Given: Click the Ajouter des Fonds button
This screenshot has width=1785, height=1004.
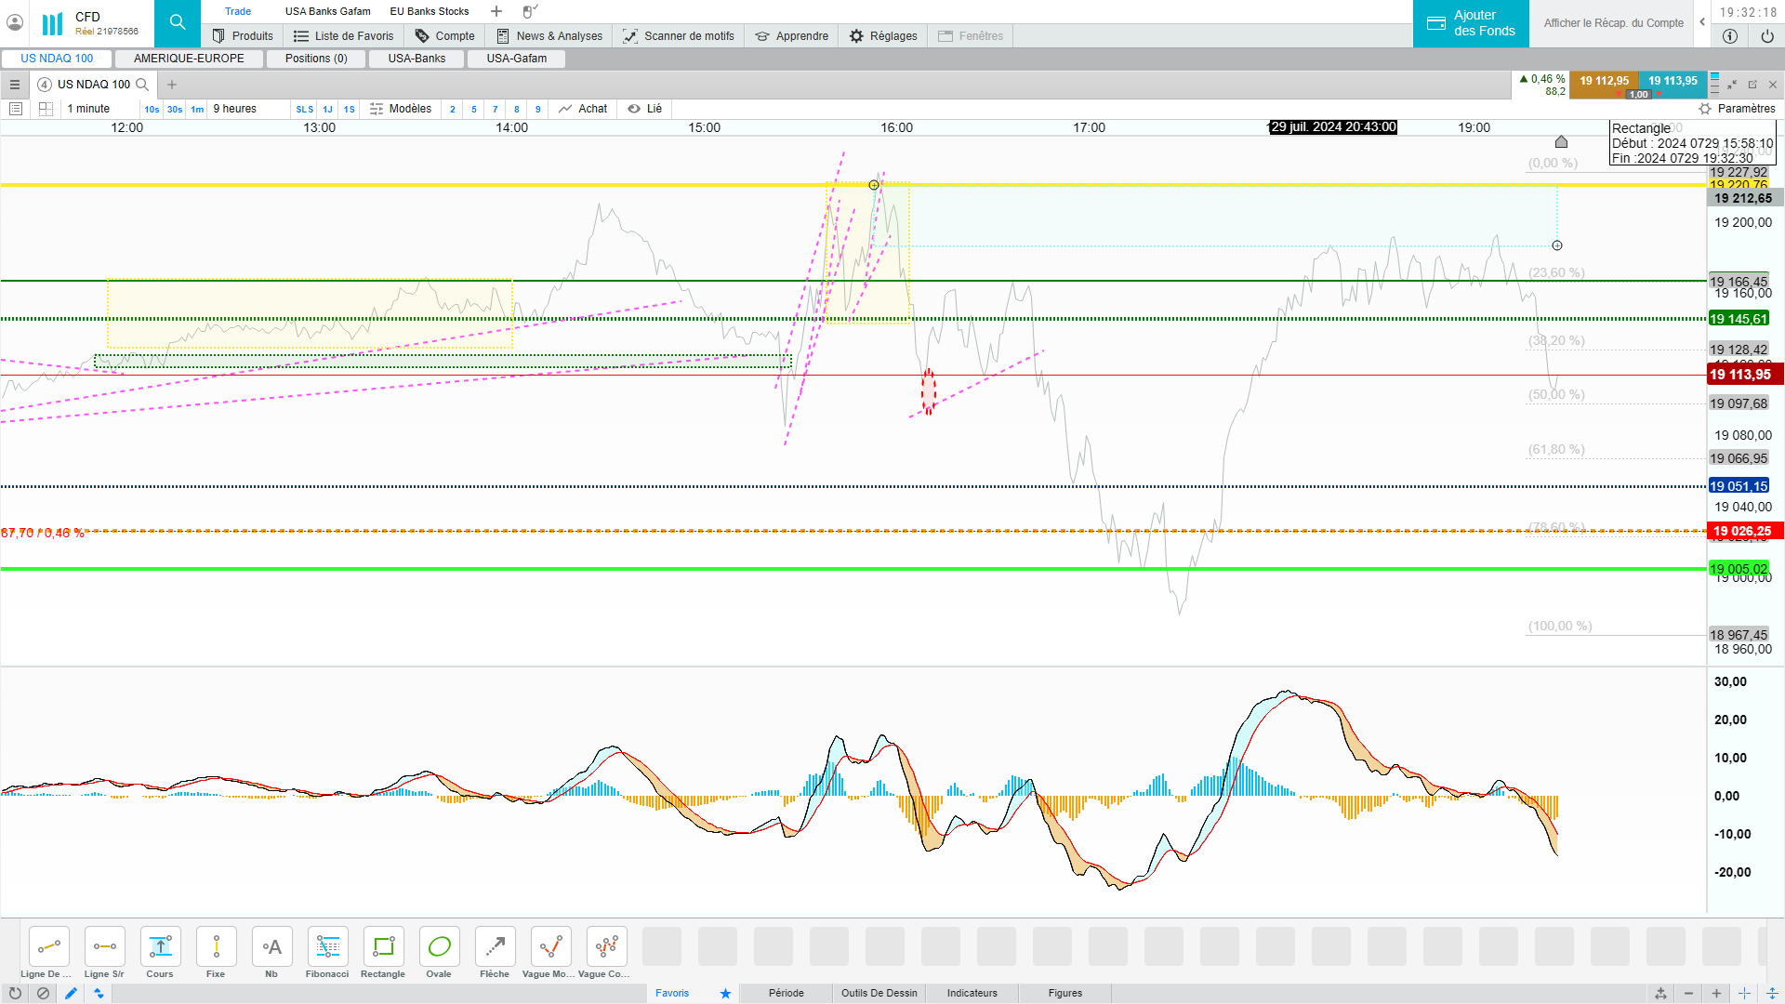Looking at the screenshot, I should click(1471, 23).
